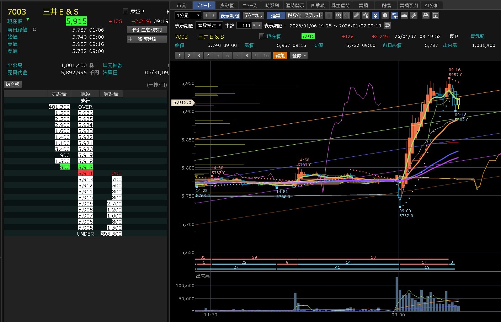This screenshot has height=322, width=501.
Task: Click the info circle icon
Action: [x=385, y=15]
